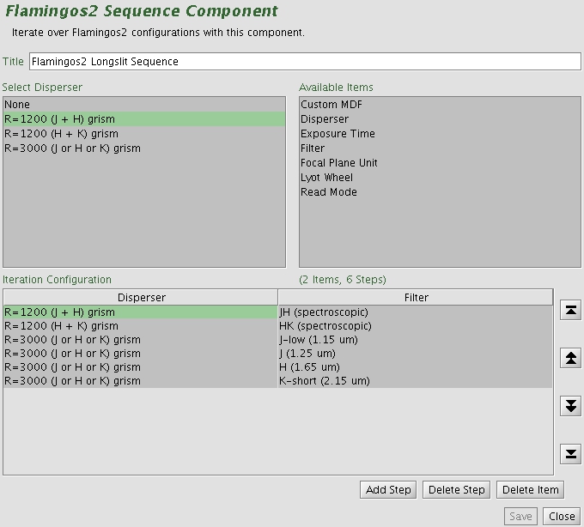Viewport: 584px width, 527px height.
Task: Click the Delete Item button
Action: point(530,489)
